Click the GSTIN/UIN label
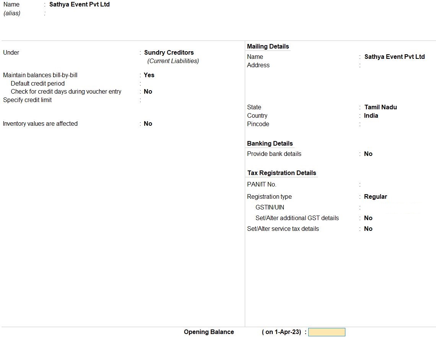The width and height of the screenshot is (436, 339). 270,207
